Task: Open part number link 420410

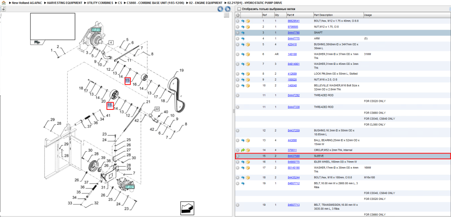Action: [x=292, y=45]
